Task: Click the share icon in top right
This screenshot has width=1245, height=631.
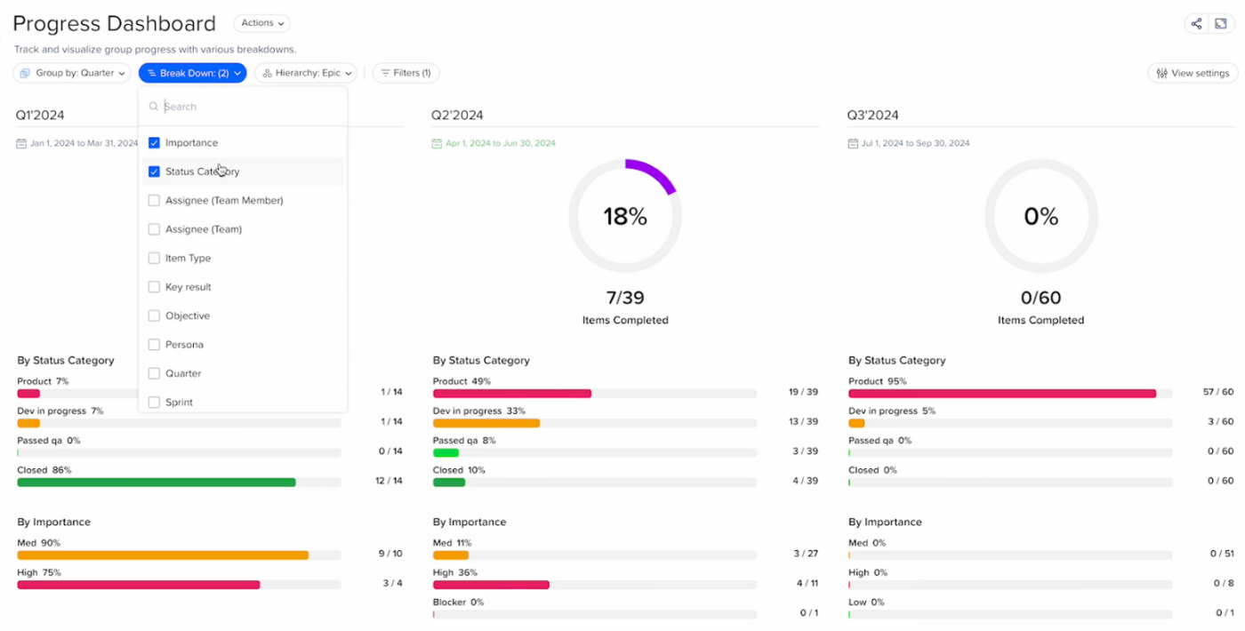Action: point(1196,24)
